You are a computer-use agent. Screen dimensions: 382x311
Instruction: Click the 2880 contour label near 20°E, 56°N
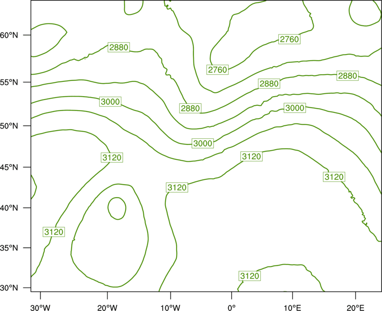pos(348,76)
